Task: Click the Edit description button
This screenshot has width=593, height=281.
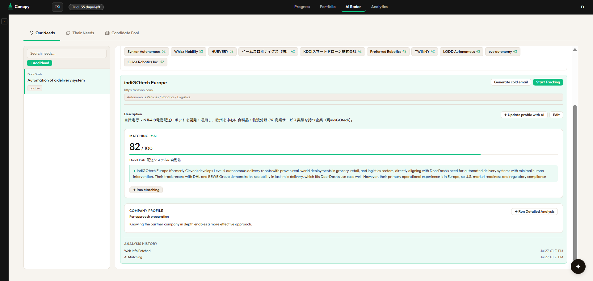Action: [x=556, y=115]
